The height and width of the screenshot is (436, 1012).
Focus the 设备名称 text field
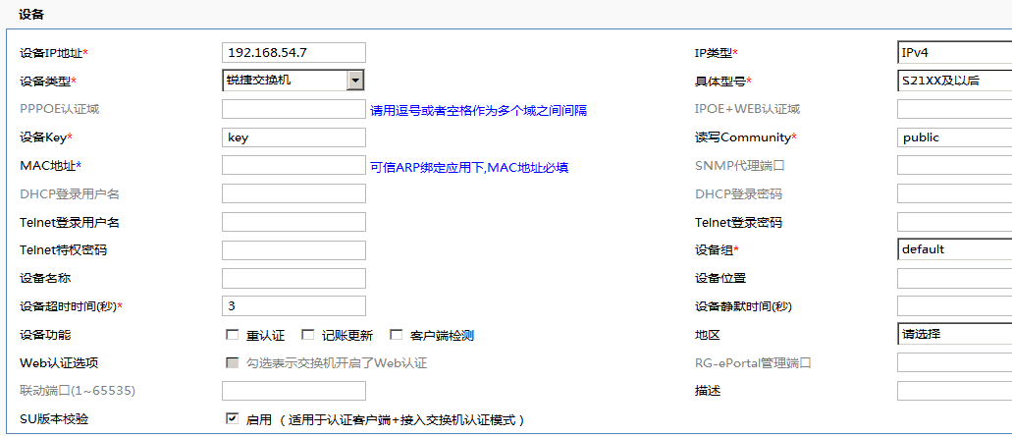(293, 279)
